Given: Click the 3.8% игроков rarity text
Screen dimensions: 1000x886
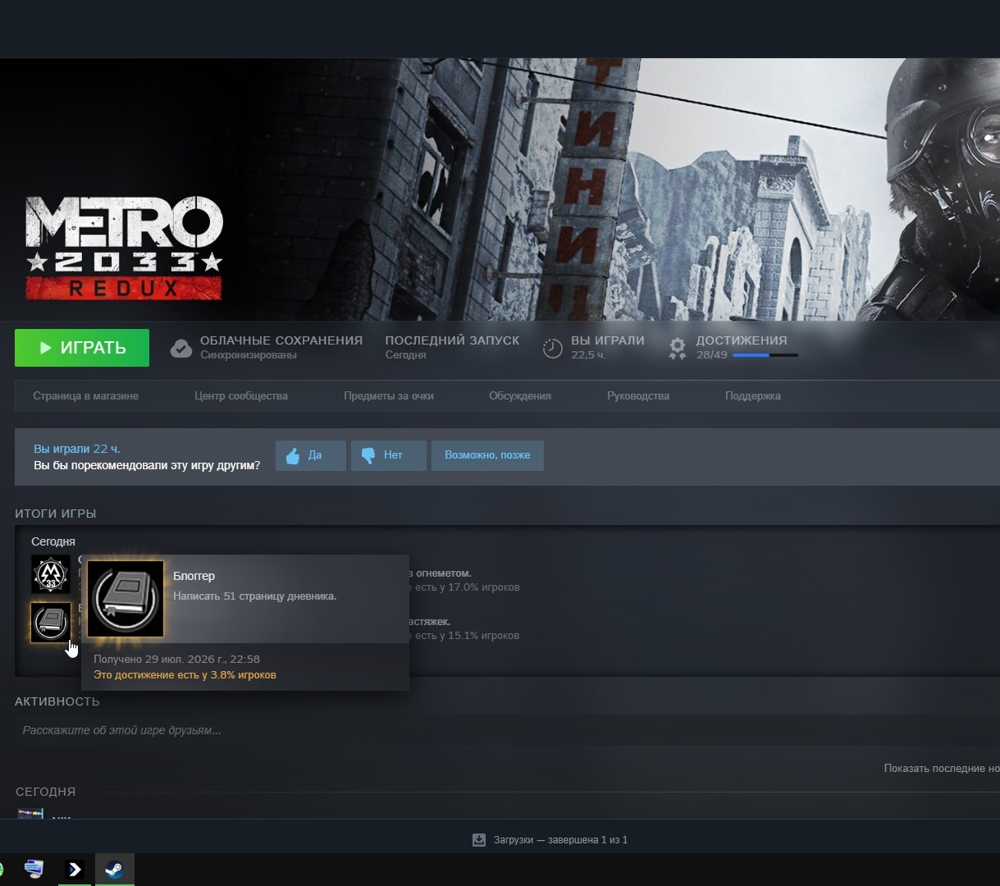Looking at the screenshot, I should click(x=185, y=675).
